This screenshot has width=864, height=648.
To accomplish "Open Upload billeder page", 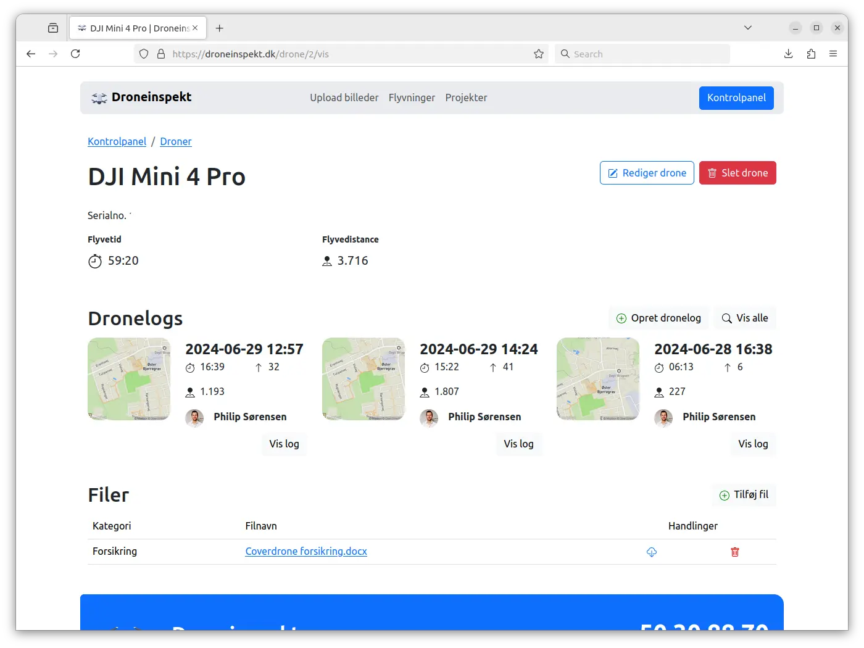I will click(x=344, y=98).
